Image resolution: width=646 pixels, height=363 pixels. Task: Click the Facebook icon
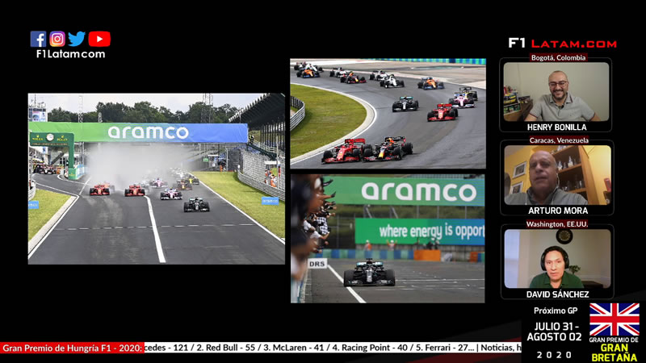tap(38, 39)
